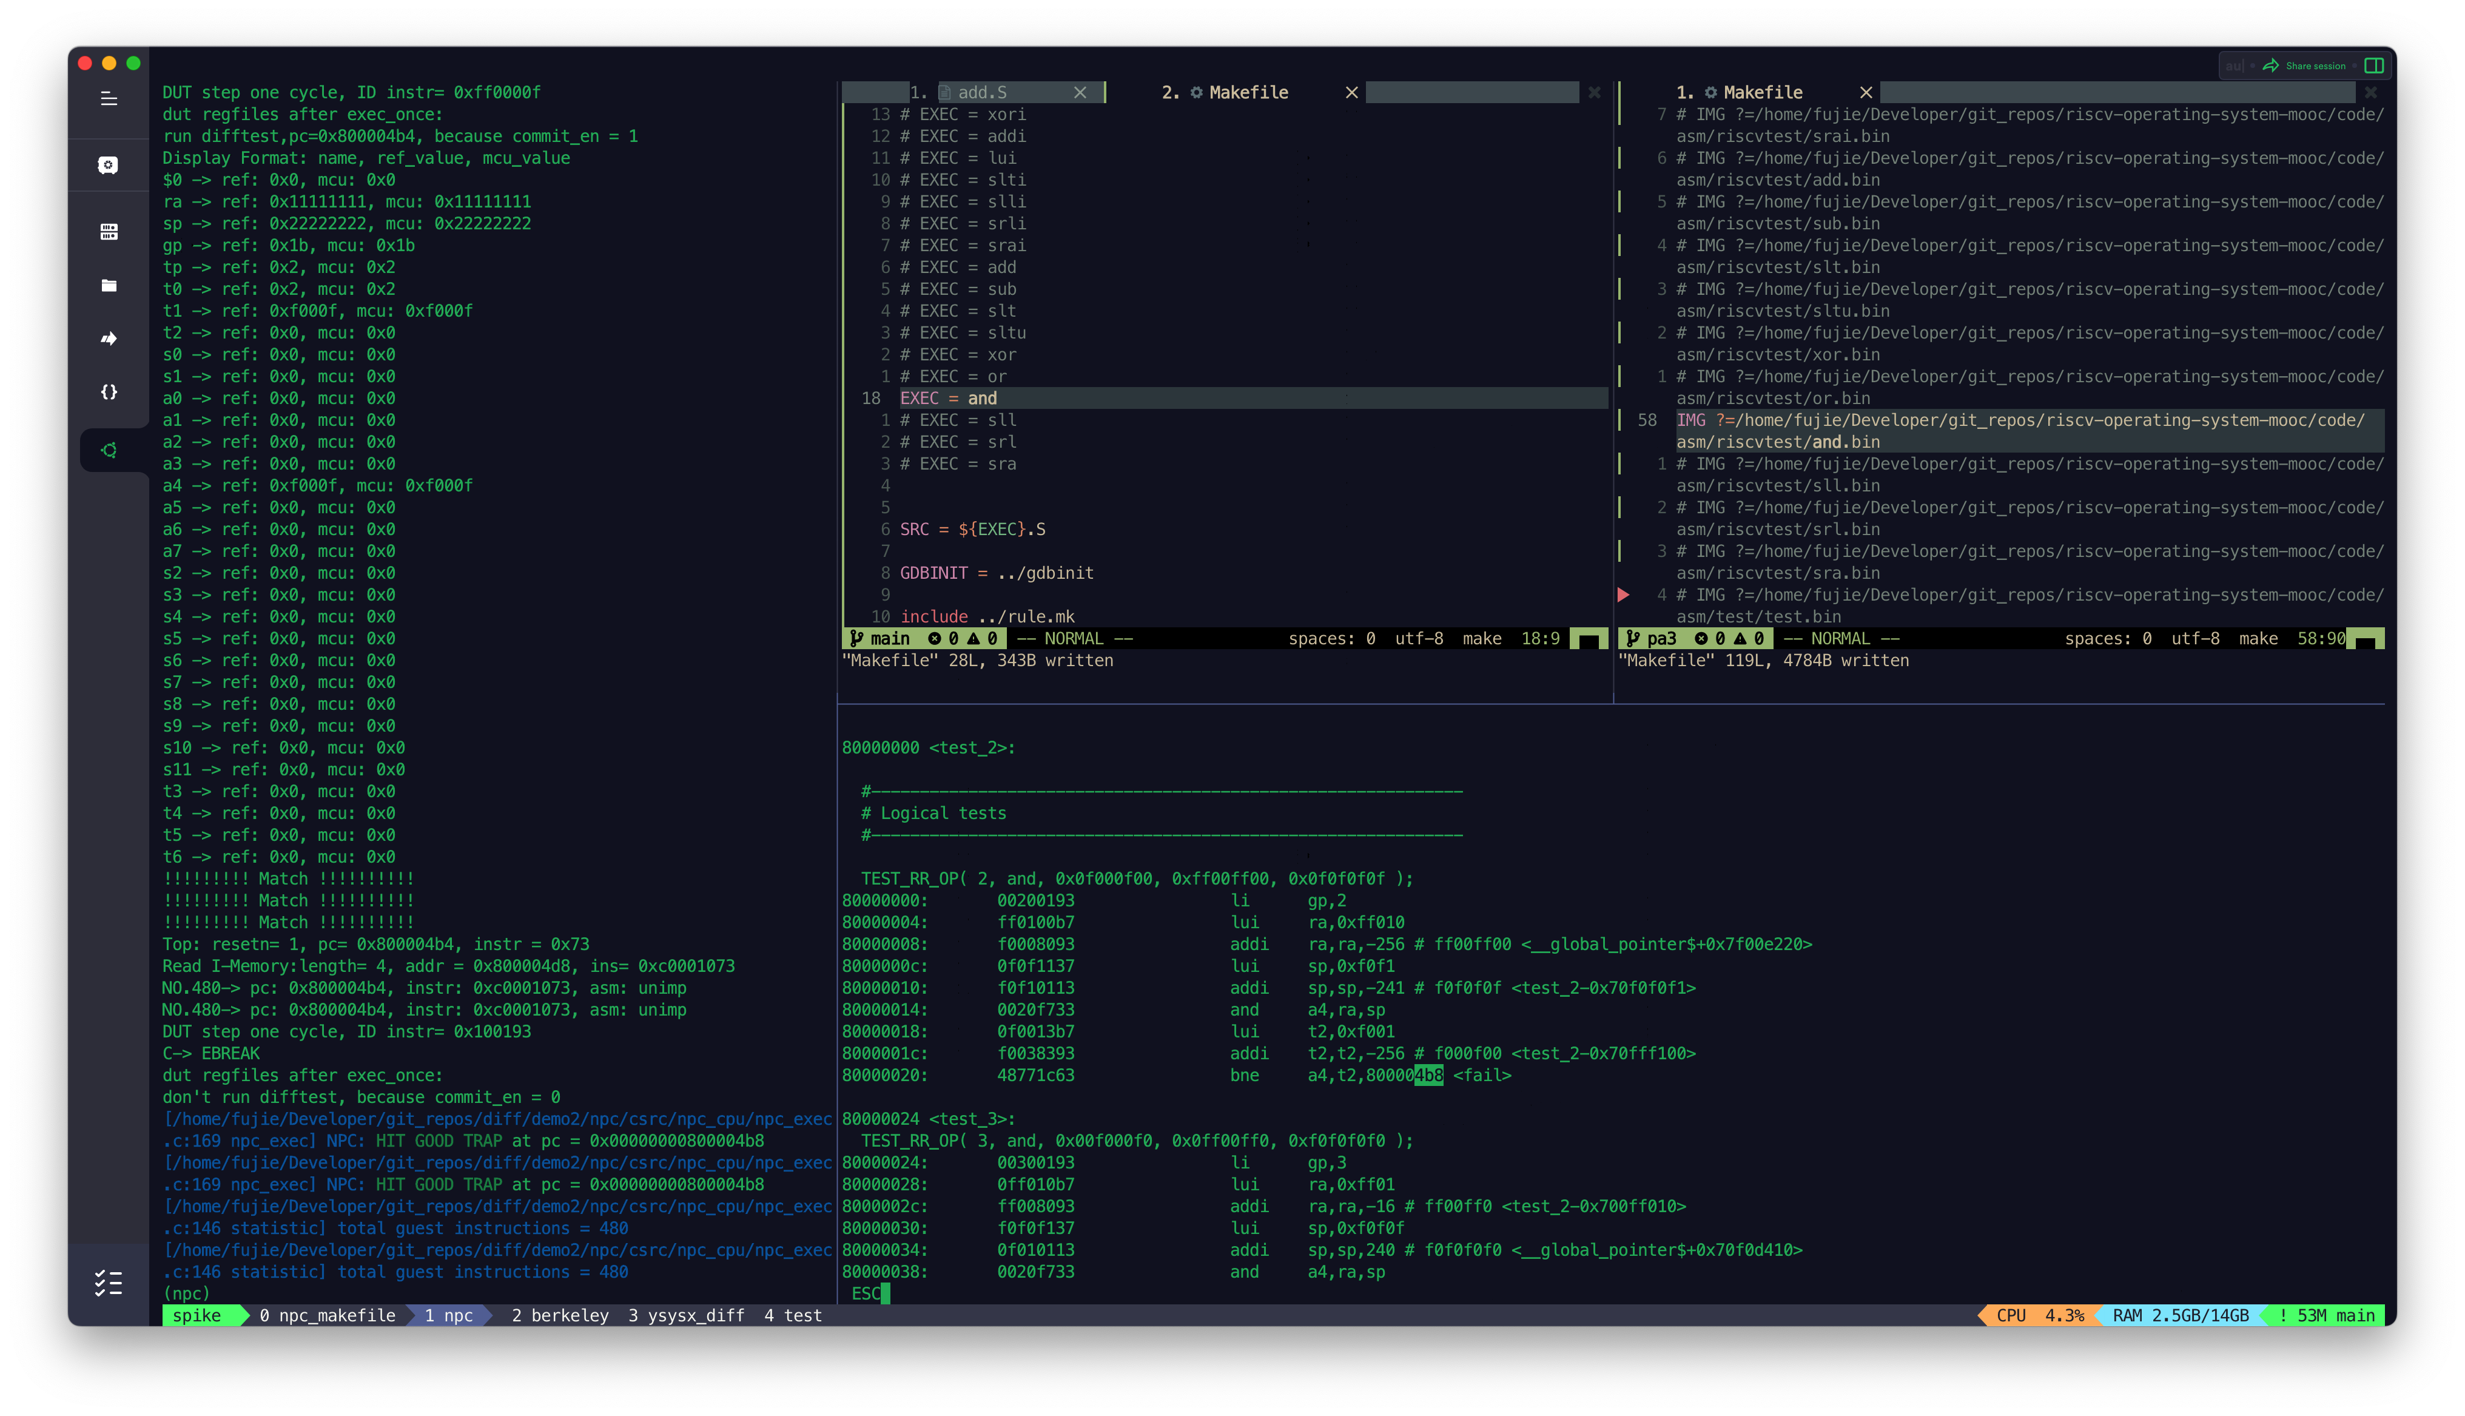Click the 18:9 cursor position in middle statusline

tap(1539, 638)
